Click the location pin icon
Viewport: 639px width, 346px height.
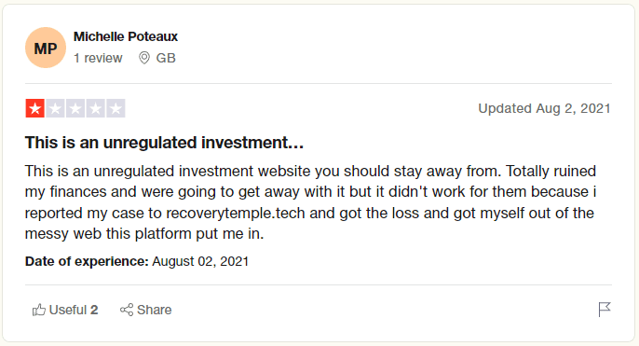144,58
